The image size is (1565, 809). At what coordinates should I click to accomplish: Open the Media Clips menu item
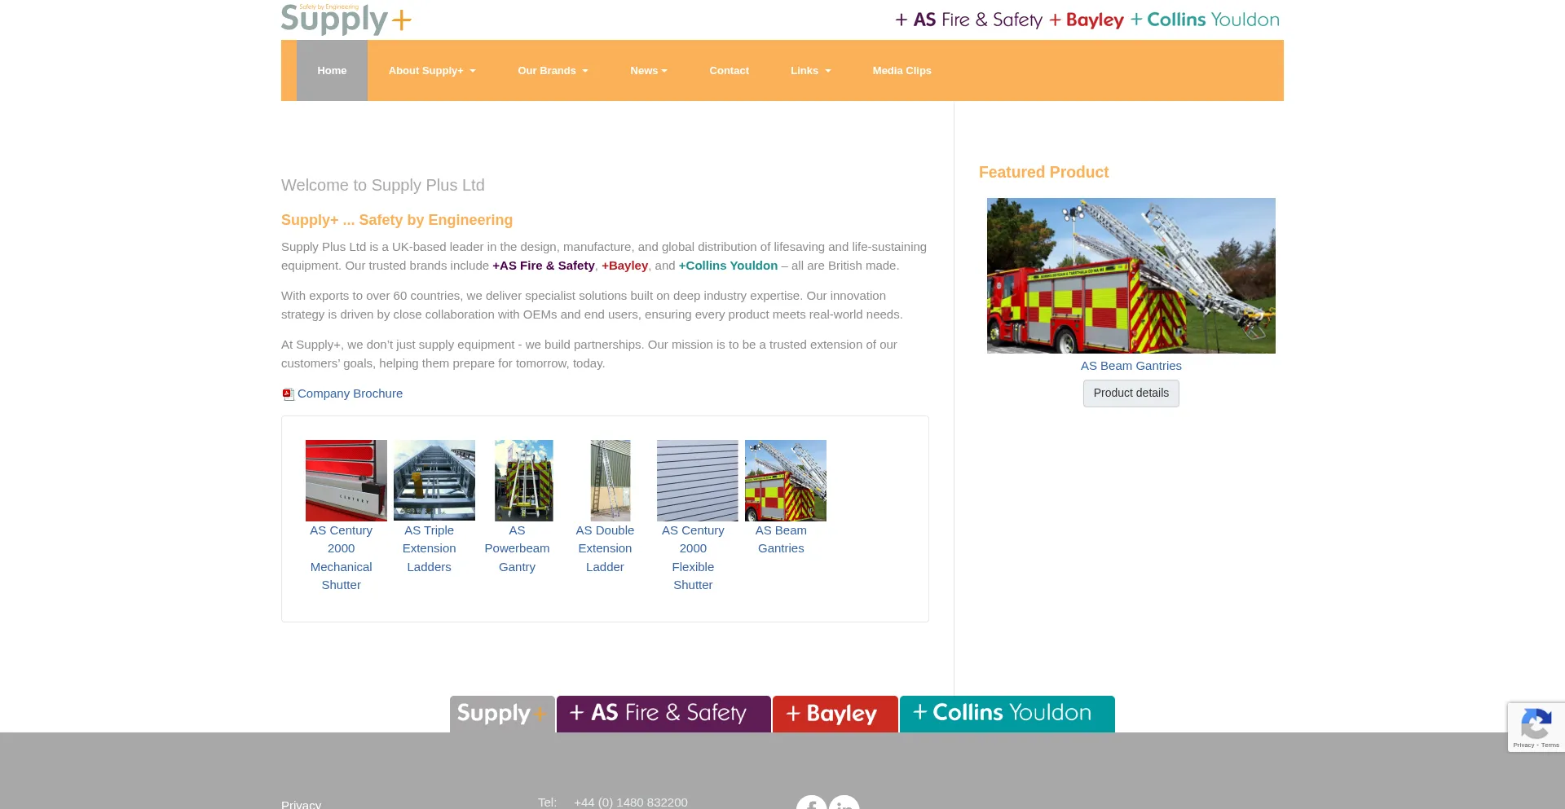pos(902,71)
